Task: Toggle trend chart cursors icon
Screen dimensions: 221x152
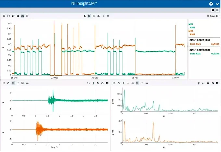Action: point(27,16)
